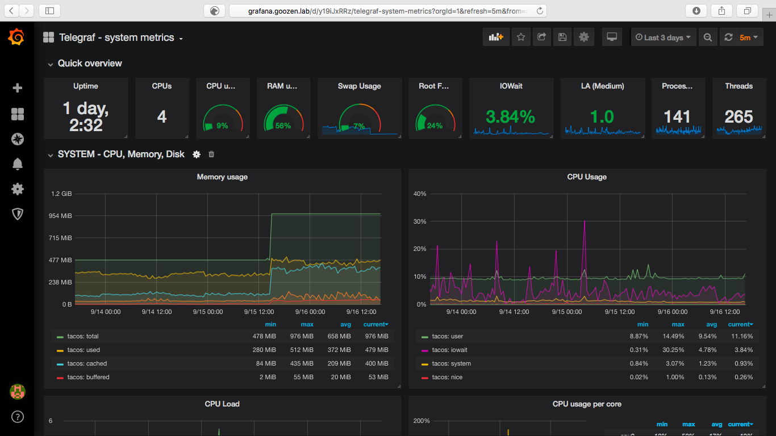
Task: Open the Create plus menu in sidebar
Action: [17, 88]
